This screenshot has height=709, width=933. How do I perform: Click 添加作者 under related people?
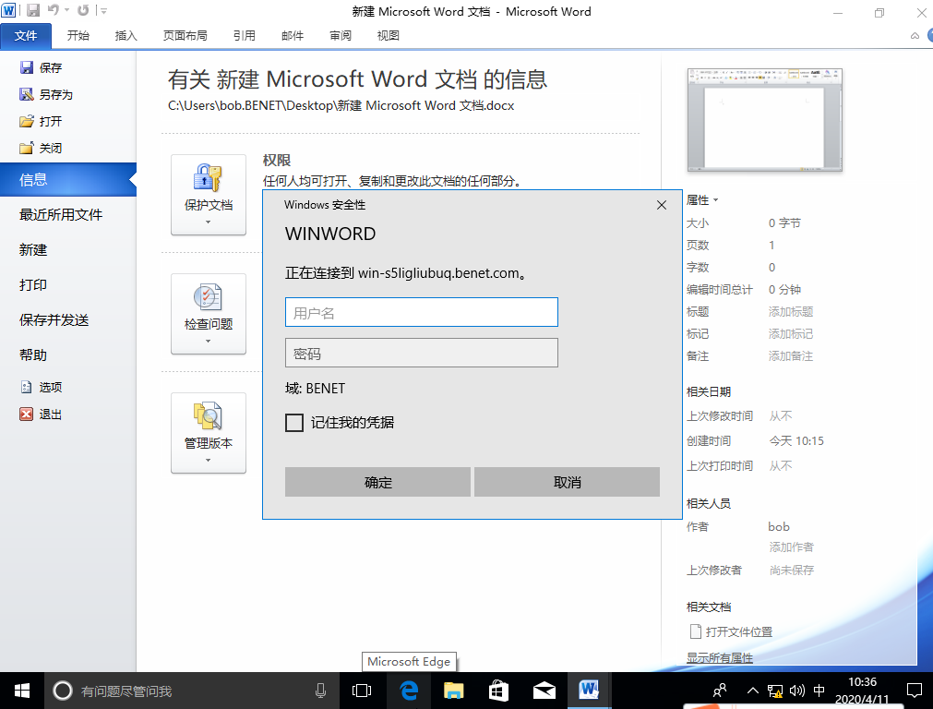tap(791, 547)
